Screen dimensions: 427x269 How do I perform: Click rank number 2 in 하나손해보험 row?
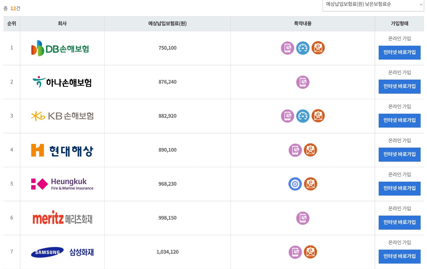[x=12, y=82]
